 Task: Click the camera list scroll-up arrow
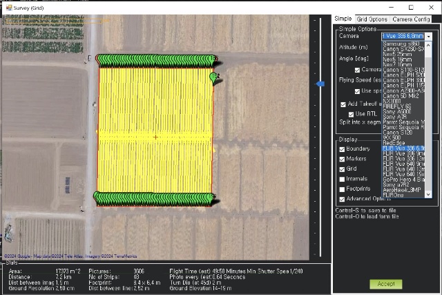428,46
